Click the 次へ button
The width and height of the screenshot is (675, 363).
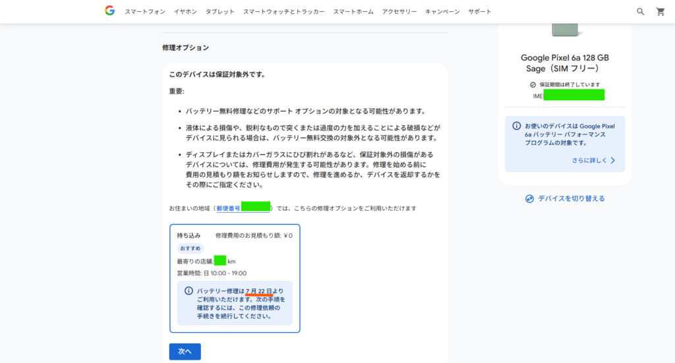pyautogui.click(x=185, y=351)
